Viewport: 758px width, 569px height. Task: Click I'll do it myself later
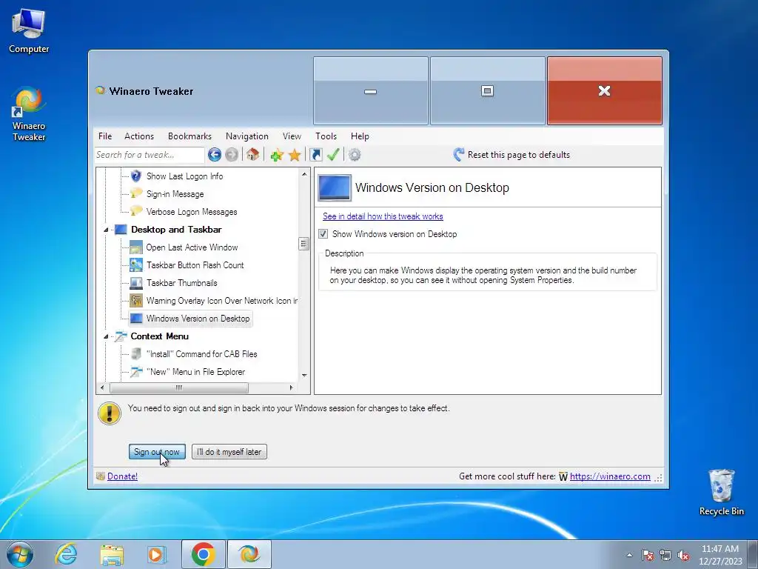229,452
